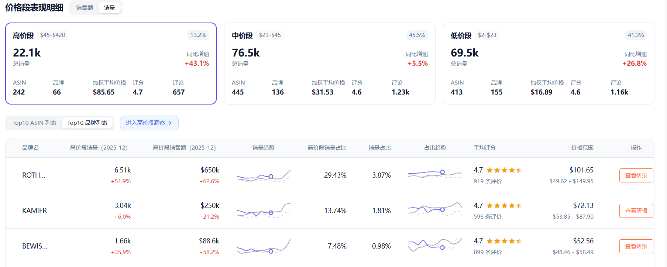Click the ROTH share trend sparkline
Image resolution: width=667 pixels, height=267 pixels.
(x=435, y=174)
